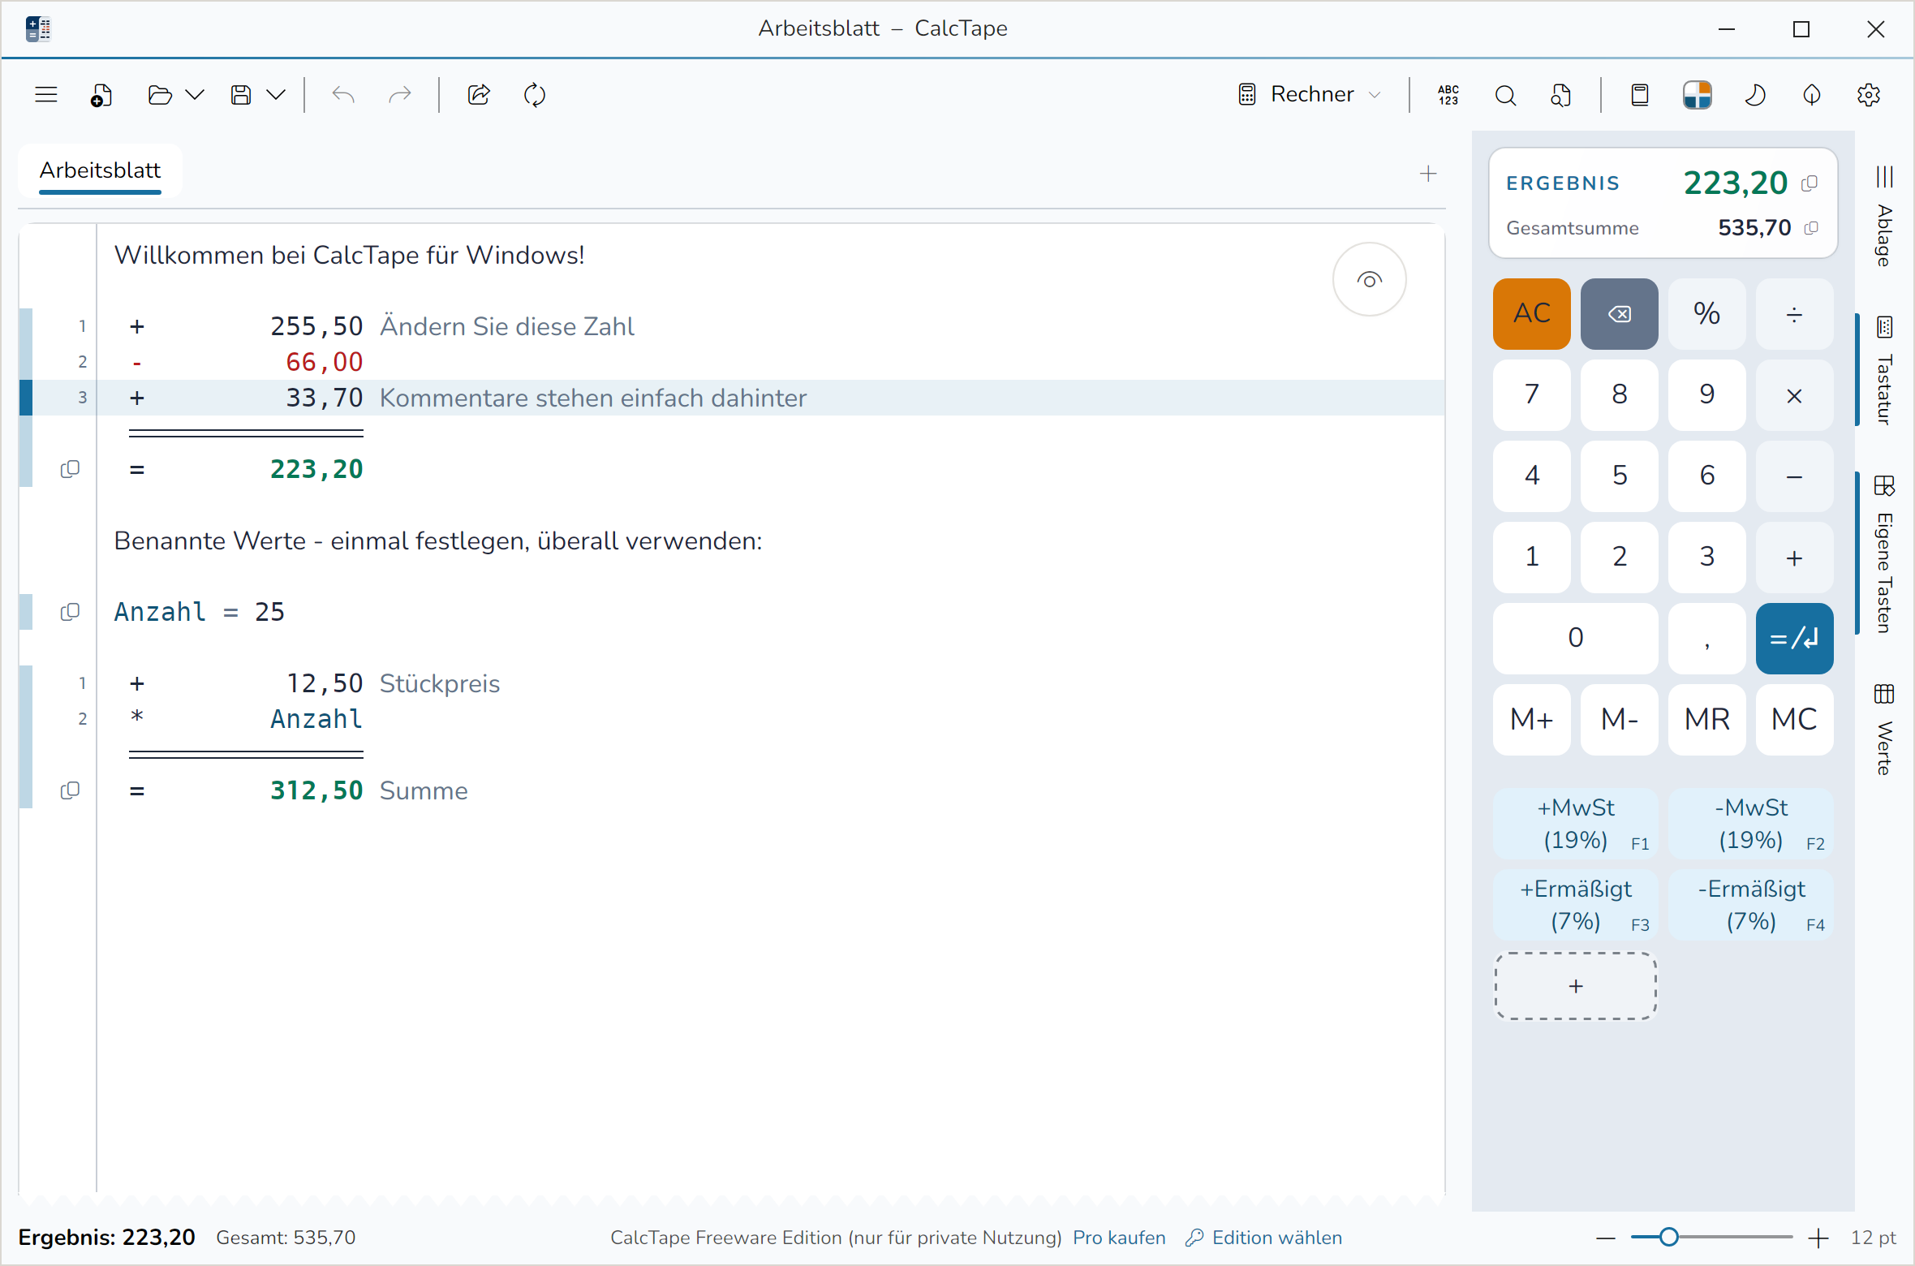This screenshot has height=1266, width=1915.
Task: Click the percent key on keypad
Action: tap(1707, 314)
